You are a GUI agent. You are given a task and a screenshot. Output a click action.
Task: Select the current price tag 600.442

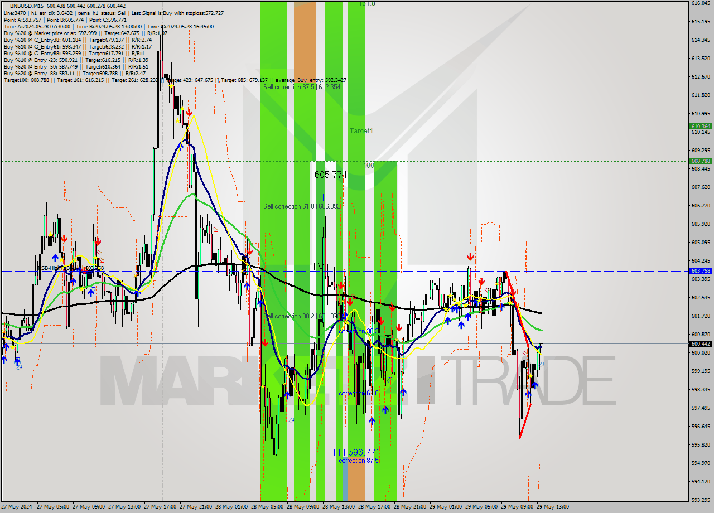pyautogui.click(x=701, y=344)
